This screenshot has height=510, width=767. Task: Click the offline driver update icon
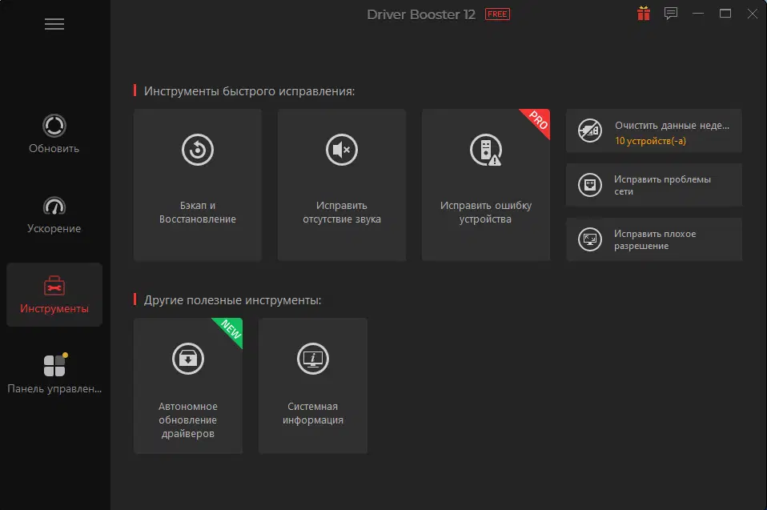(188, 359)
